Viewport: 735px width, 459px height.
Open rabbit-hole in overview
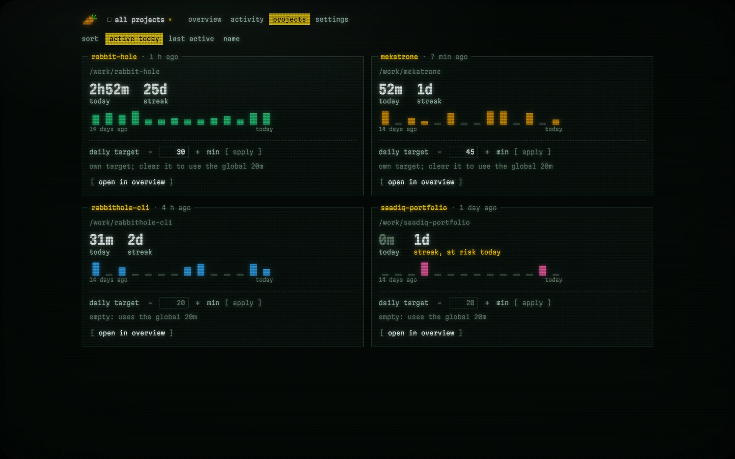pyautogui.click(x=132, y=182)
